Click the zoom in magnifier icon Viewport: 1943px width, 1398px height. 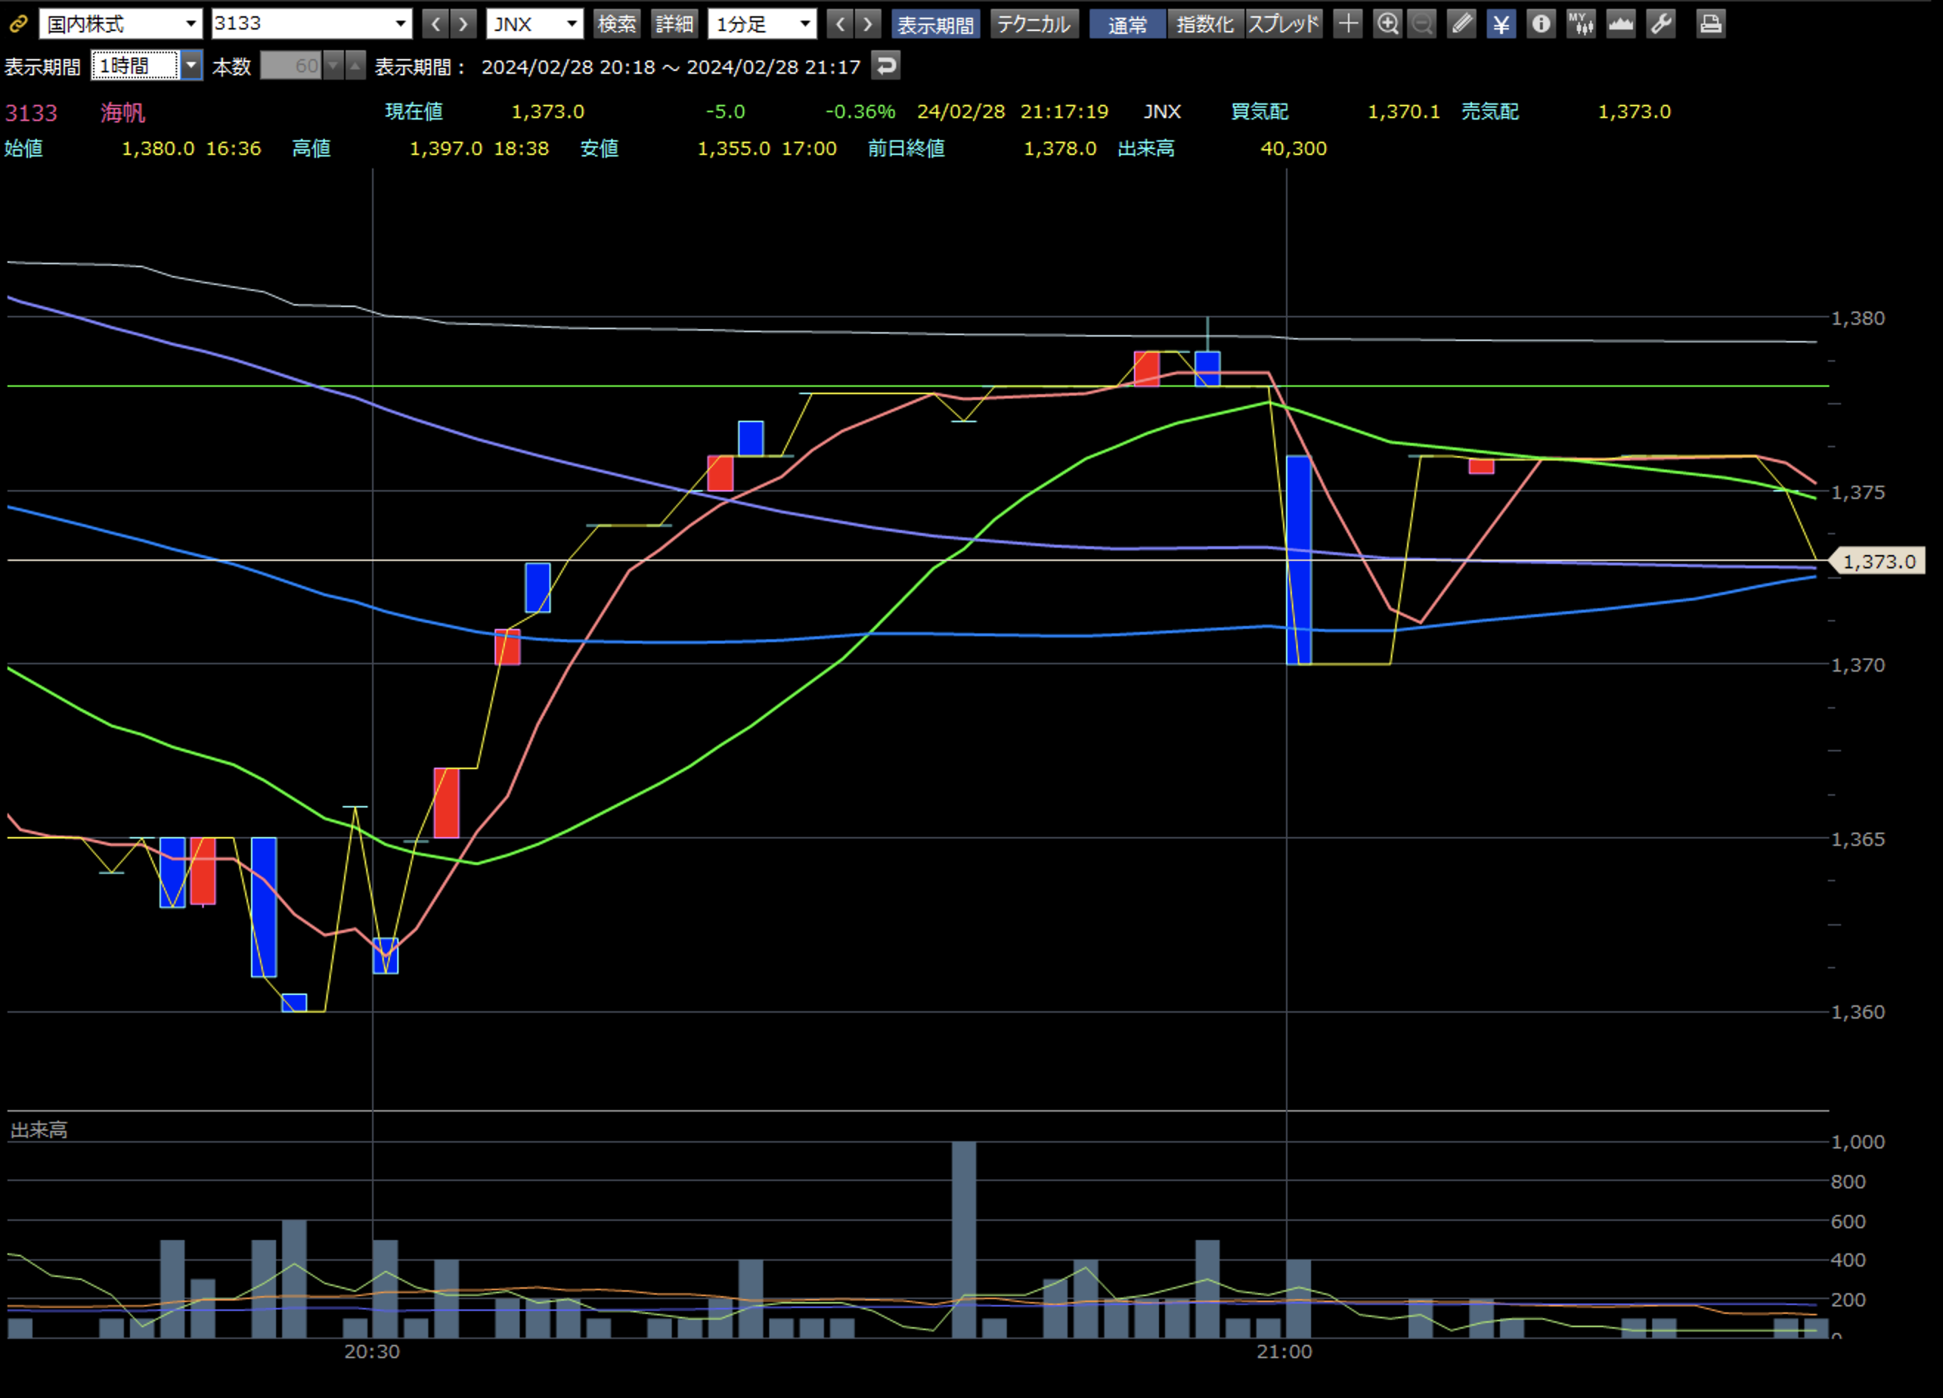click(1387, 24)
